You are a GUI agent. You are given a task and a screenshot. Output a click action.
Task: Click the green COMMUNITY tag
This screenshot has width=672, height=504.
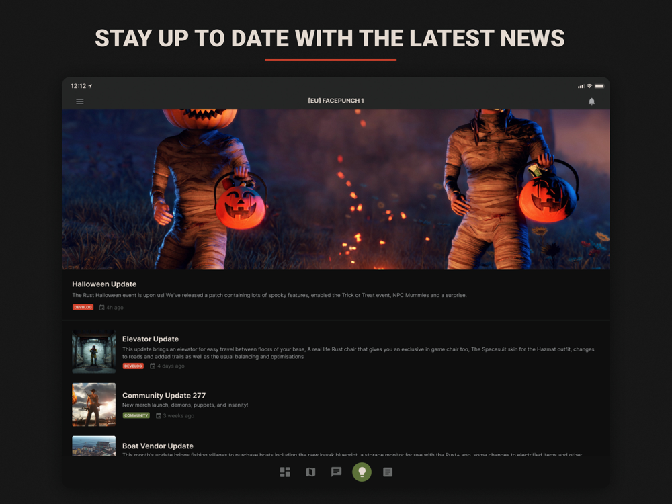(x=136, y=415)
